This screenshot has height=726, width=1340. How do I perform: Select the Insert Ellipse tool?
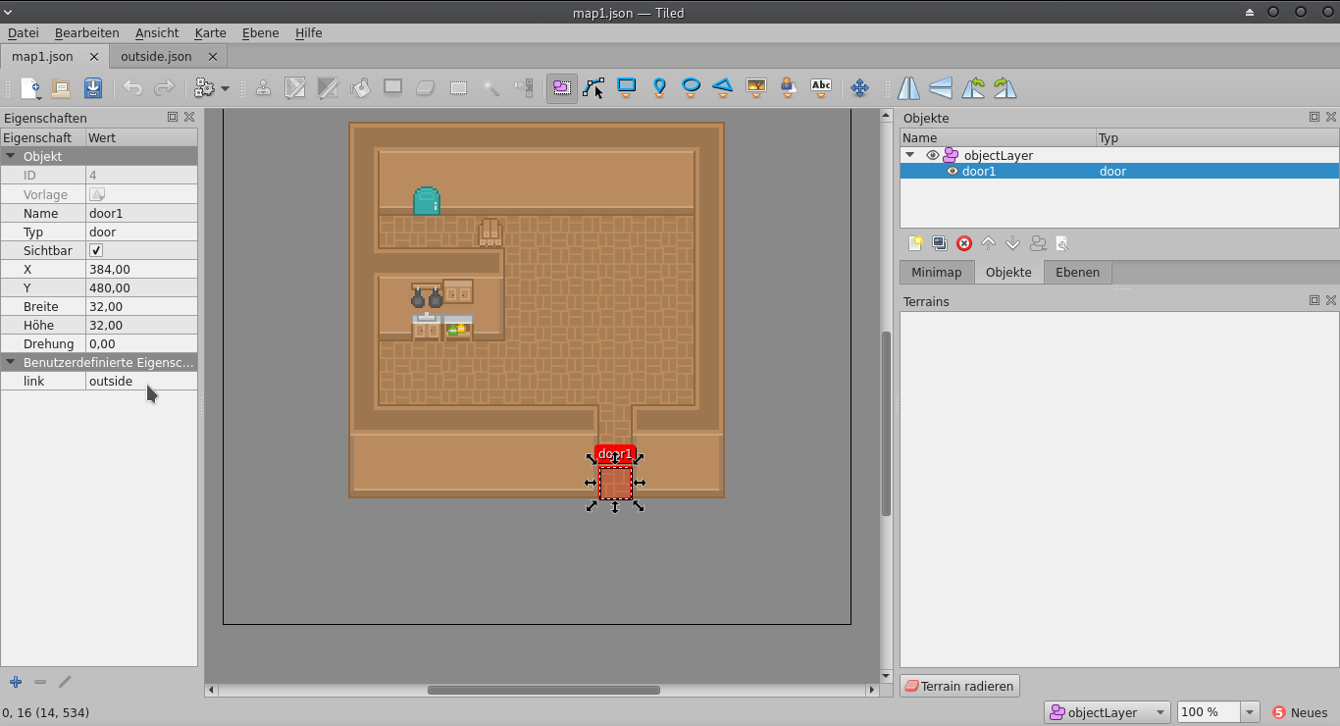click(x=691, y=88)
